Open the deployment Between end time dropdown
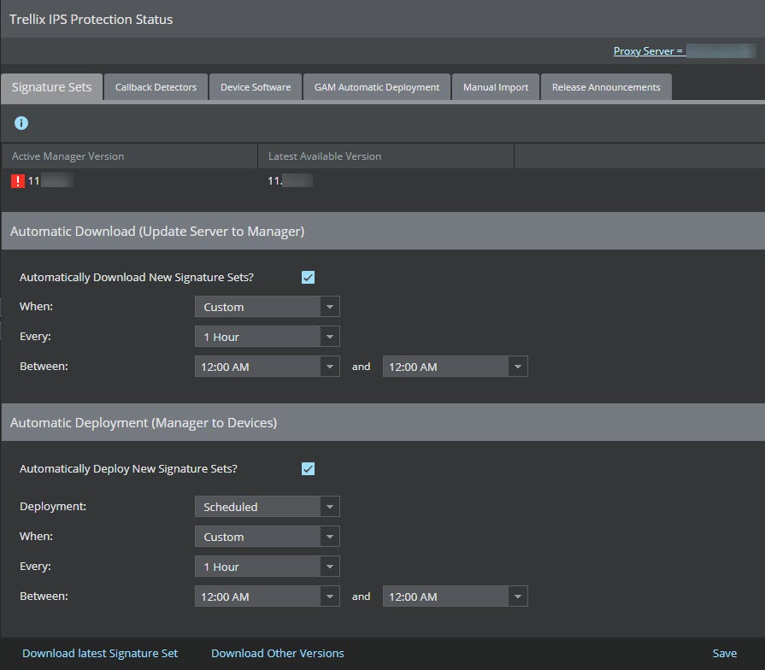This screenshot has height=670, width=765. pyautogui.click(x=456, y=597)
